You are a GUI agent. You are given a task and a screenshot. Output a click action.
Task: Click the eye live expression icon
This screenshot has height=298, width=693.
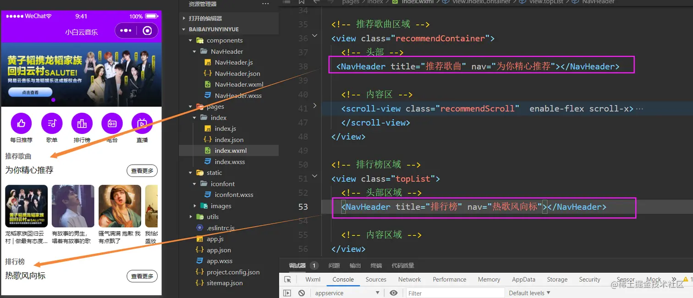click(393, 293)
